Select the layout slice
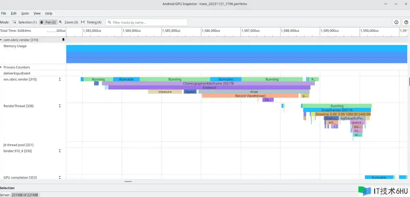 (190, 92)
